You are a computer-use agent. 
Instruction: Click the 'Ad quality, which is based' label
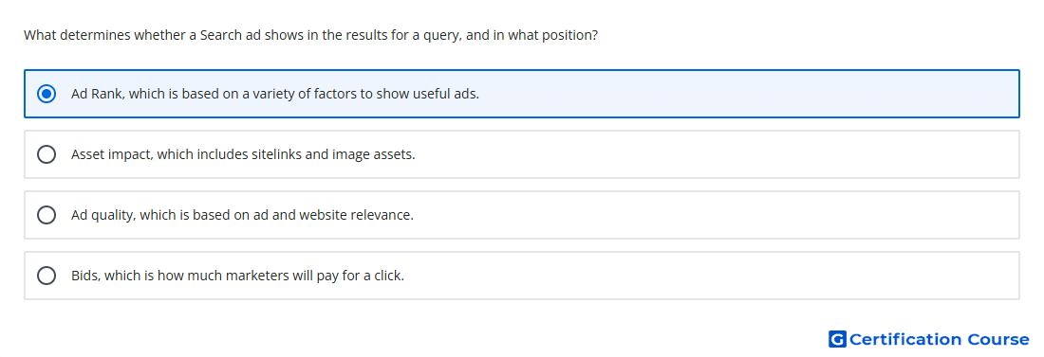242,215
